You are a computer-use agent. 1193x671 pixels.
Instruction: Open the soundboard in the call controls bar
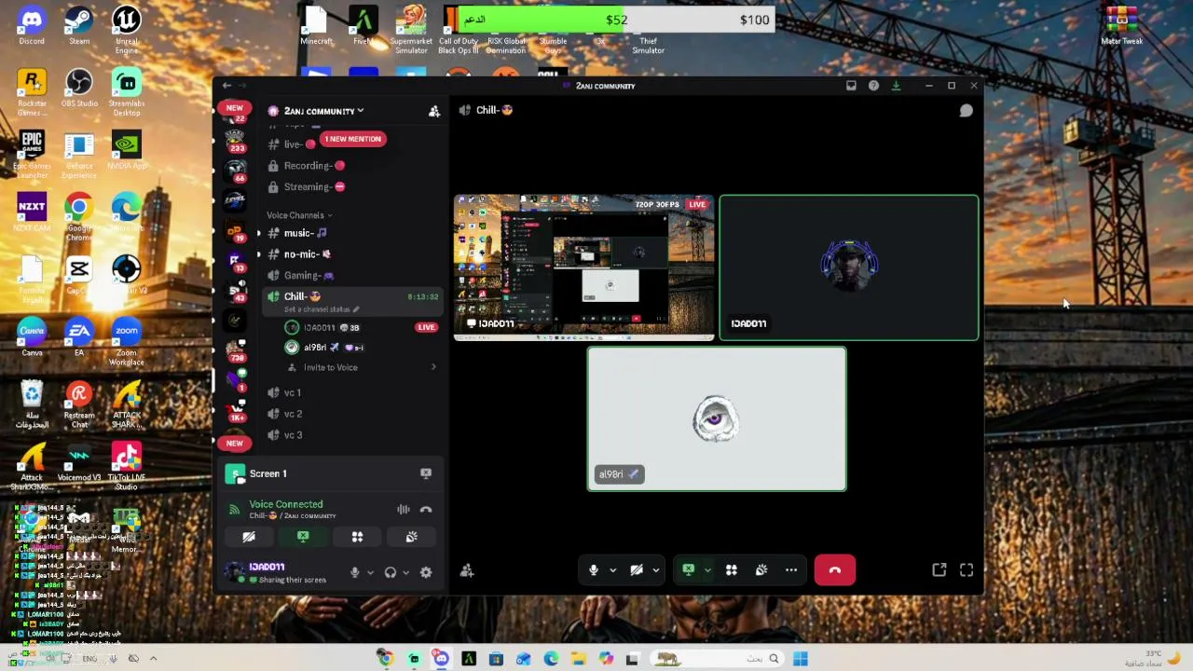click(761, 570)
